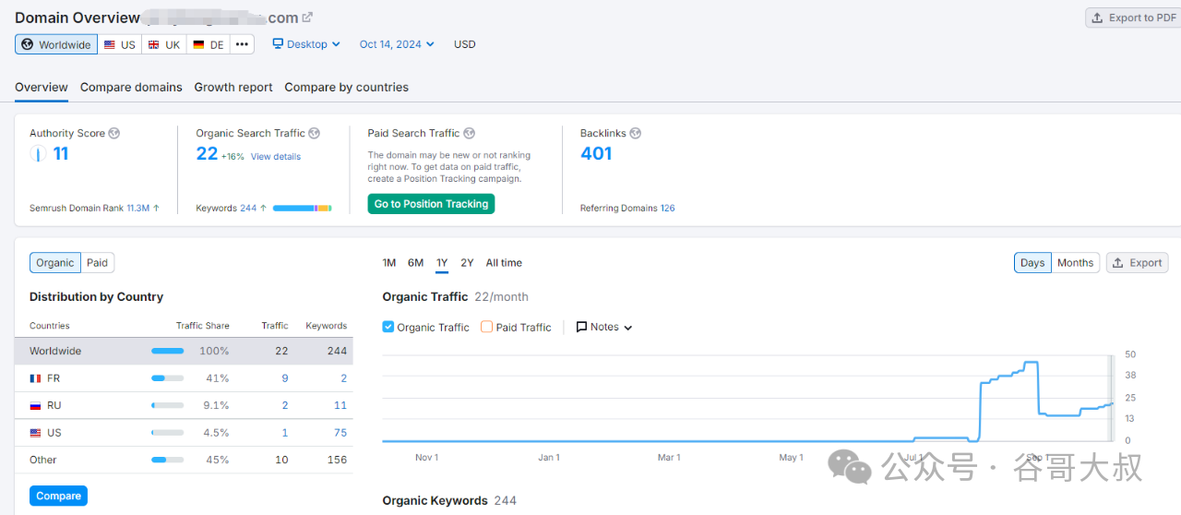Image resolution: width=1181 pixels, height=515 pixels.
Task: Click the globe icon next to Backlinks
Action: (x=636, y=133)
